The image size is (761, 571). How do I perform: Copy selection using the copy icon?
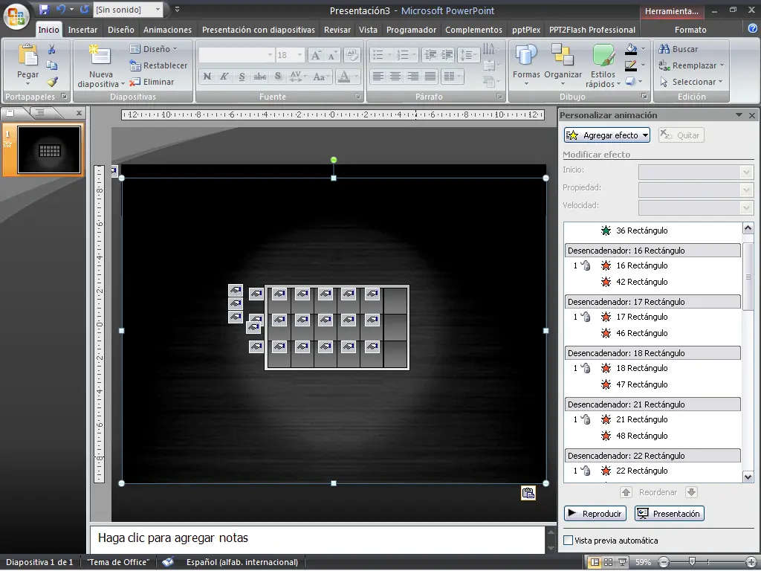pyautogui.click(x=51, y=65)
